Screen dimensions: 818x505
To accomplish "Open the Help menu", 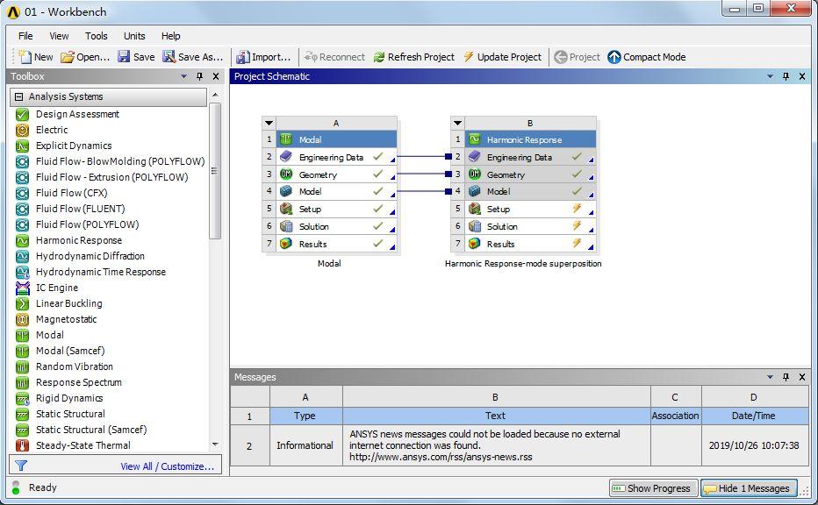I will tap(170, 36).
